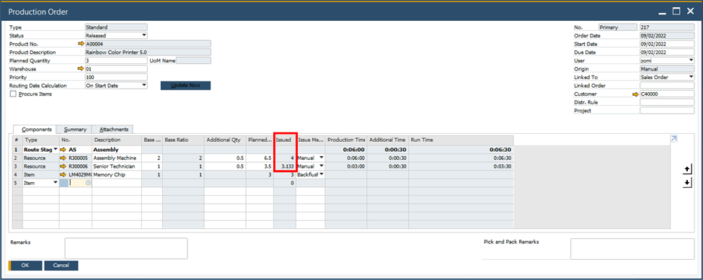Select row number 1 header
The image size is (703, 280).
[17, 150]
